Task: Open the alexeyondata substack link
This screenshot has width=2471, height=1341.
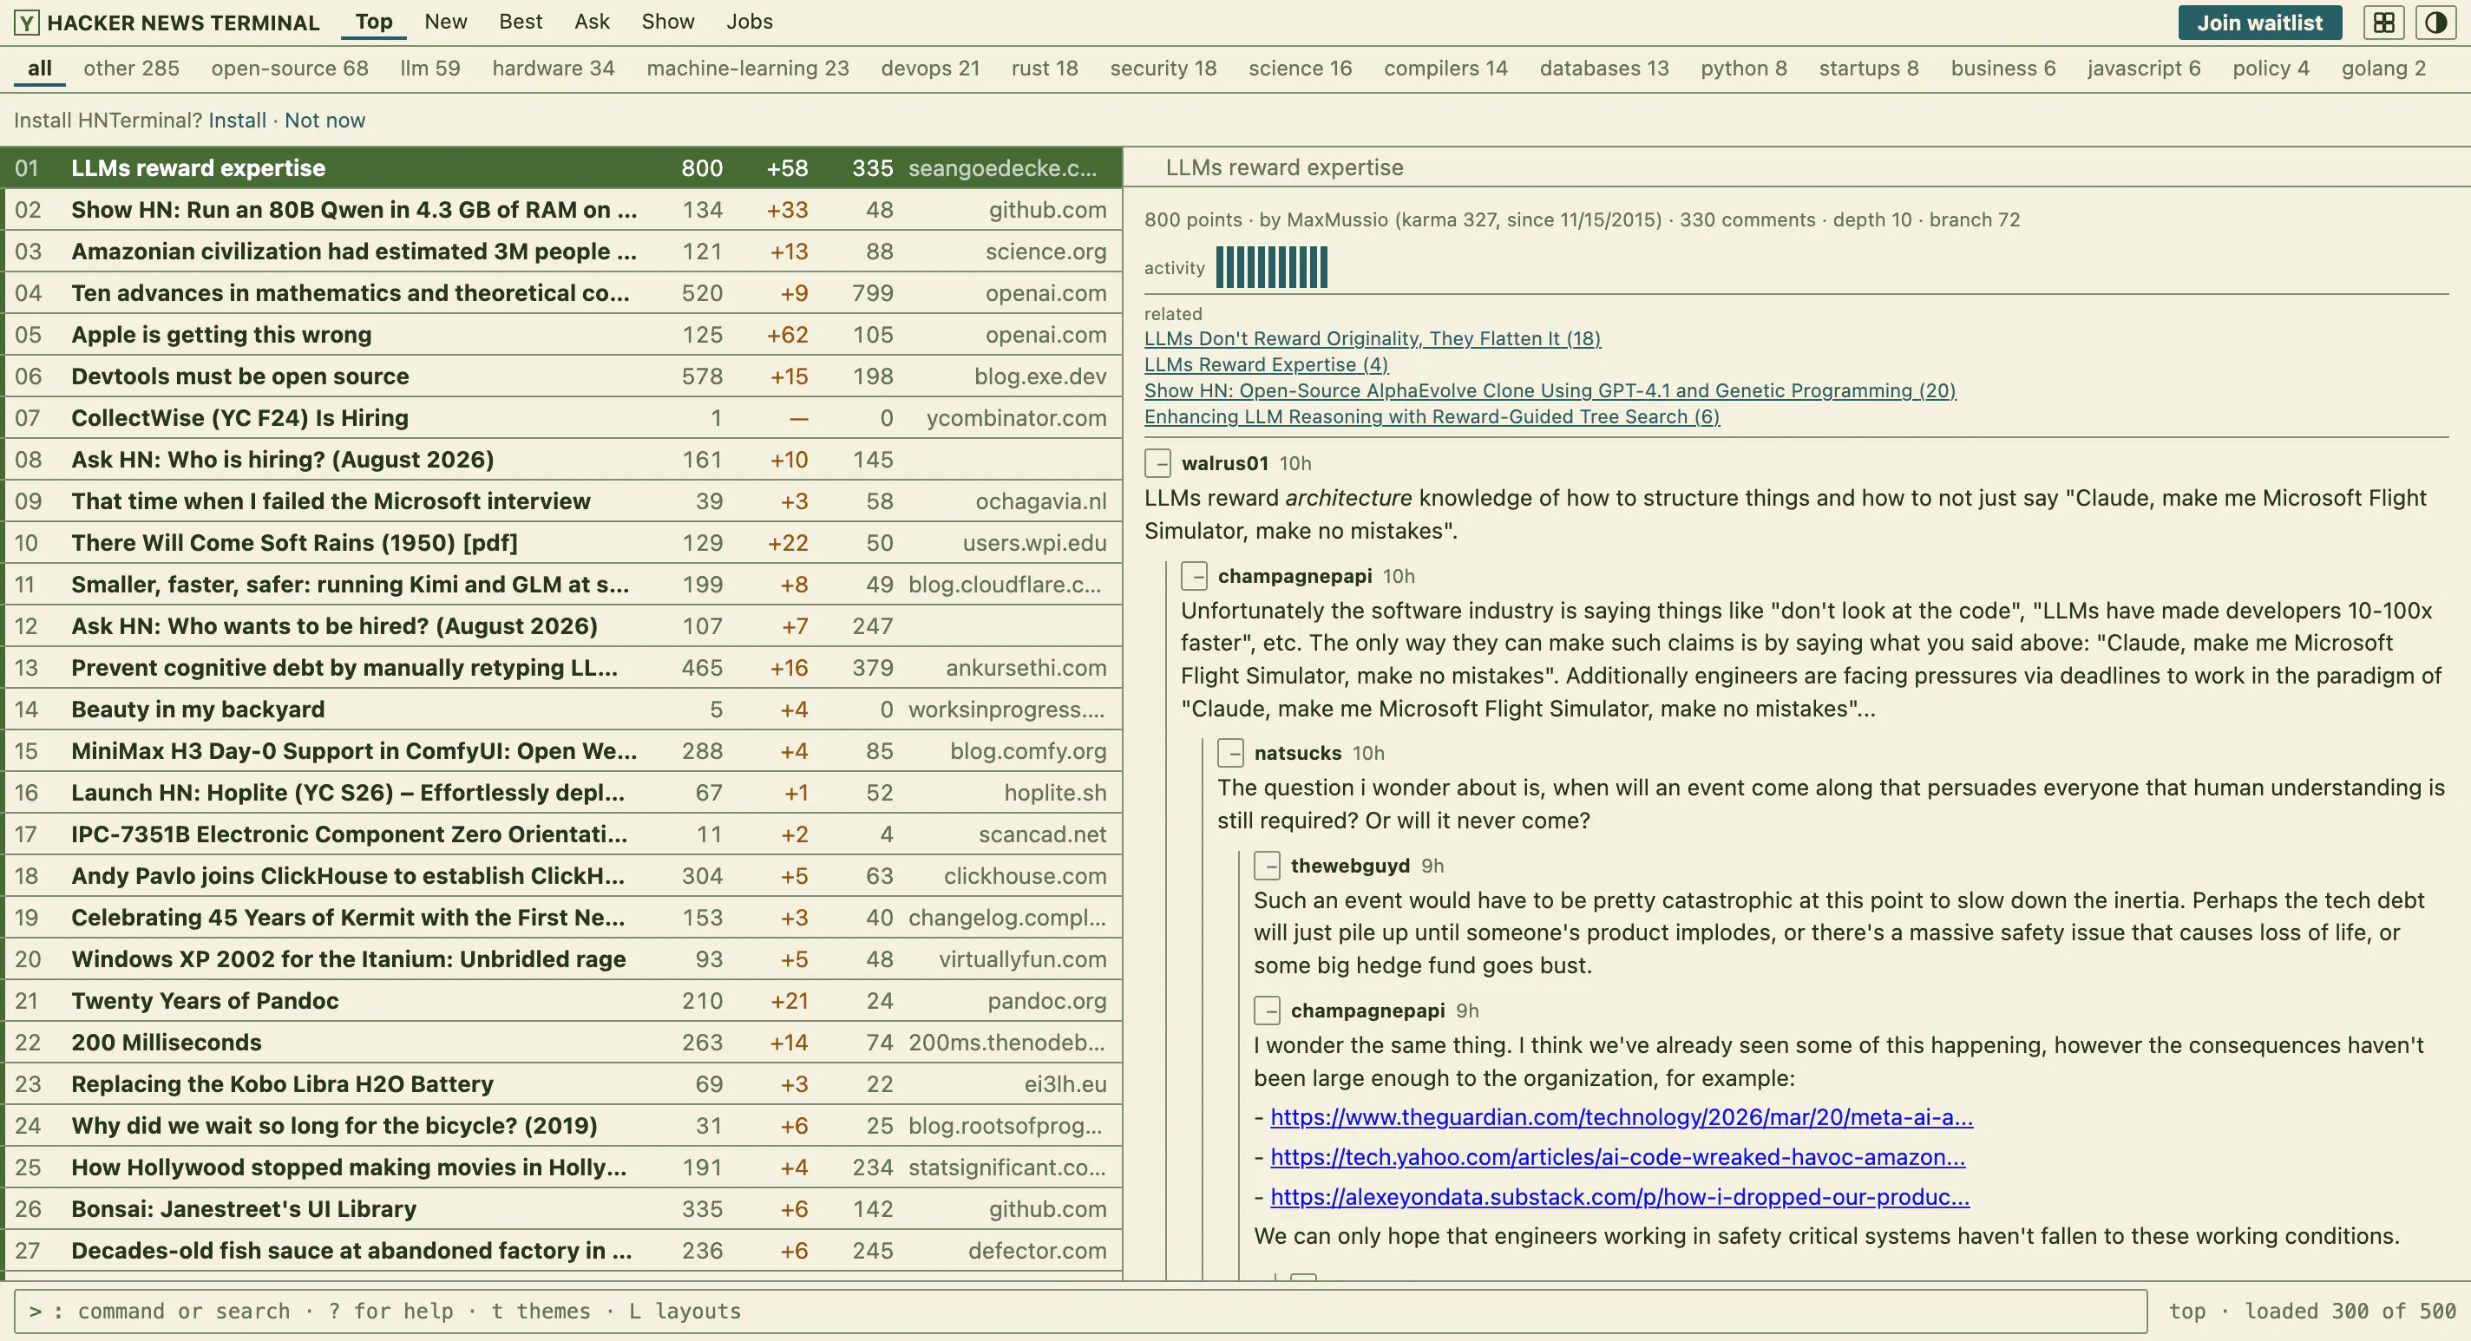Action: 1620,1197
